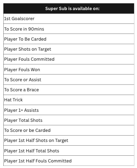This screenshot has width=137, height=168.
Task: Select the 1st Goalscorer row
Action: (69, 19)
